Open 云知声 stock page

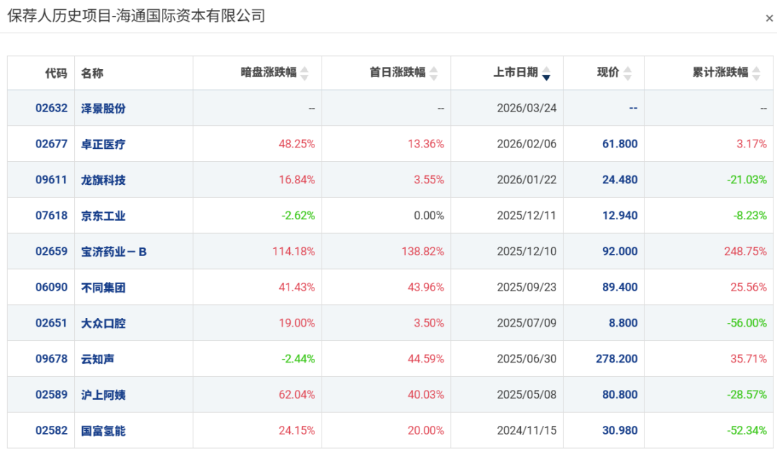[98, 359]
